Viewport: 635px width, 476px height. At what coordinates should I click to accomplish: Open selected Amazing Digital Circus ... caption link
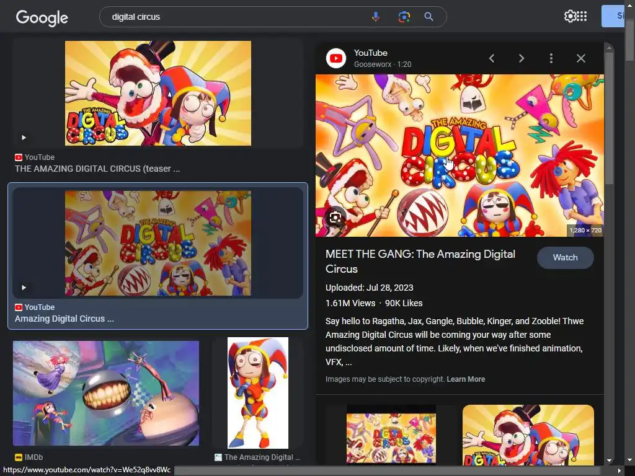tap(64, 319)
